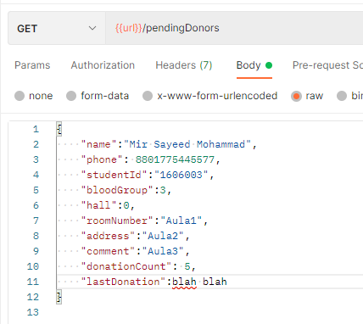363x324 pixels.
Task: Click the donationCount value 5
Action: [x=187, y=266]
